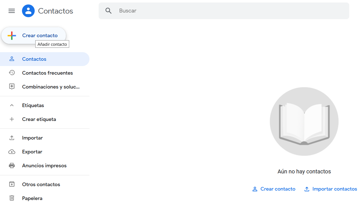Select Contactos in the sidebar
362x205 pixels.
coord(34,59)
